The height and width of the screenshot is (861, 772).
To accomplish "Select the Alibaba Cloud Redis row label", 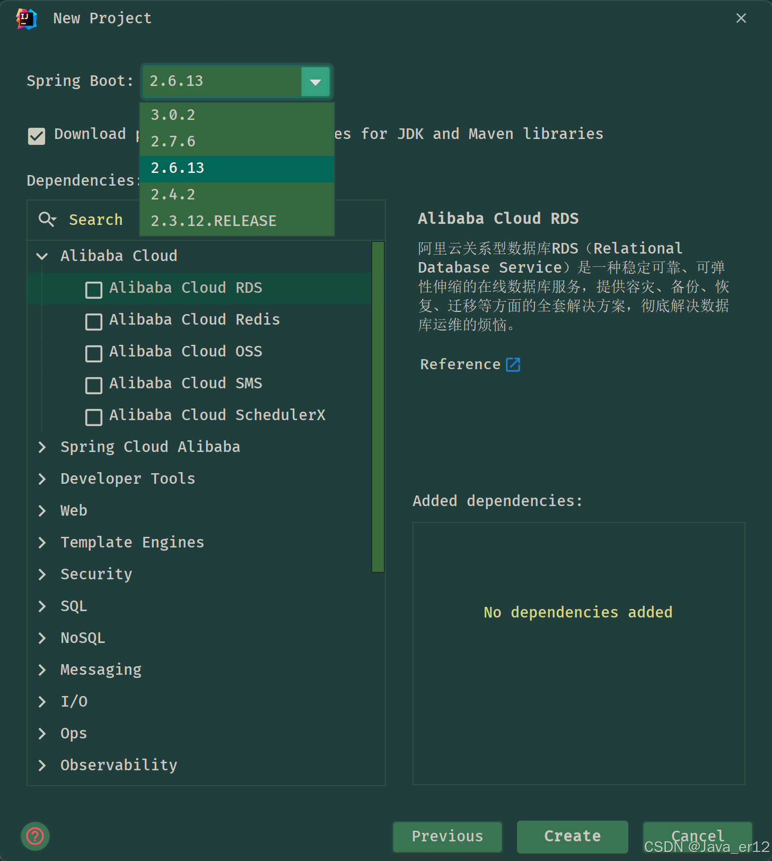I will (x=195, y=319).
